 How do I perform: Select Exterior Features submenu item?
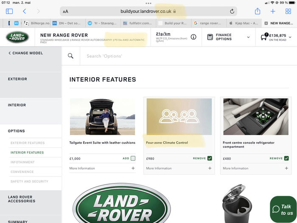coord(28,143)
